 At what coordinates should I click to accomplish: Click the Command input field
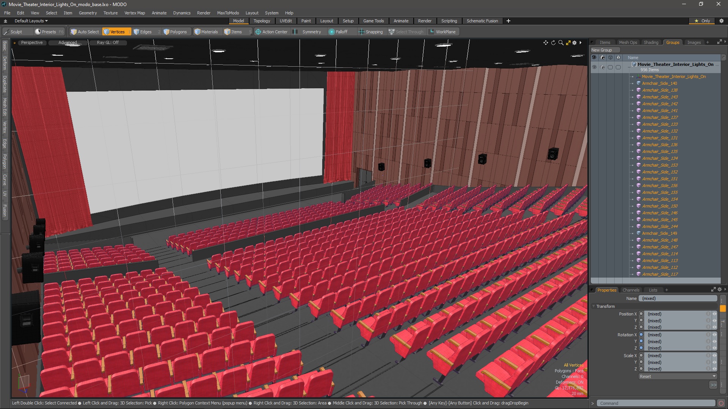(656, 403)
